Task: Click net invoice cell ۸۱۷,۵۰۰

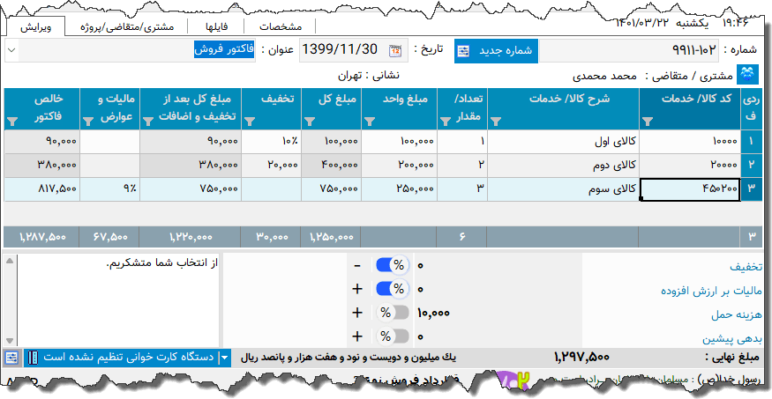Action: pyautogui.click(x=41, y=189)
